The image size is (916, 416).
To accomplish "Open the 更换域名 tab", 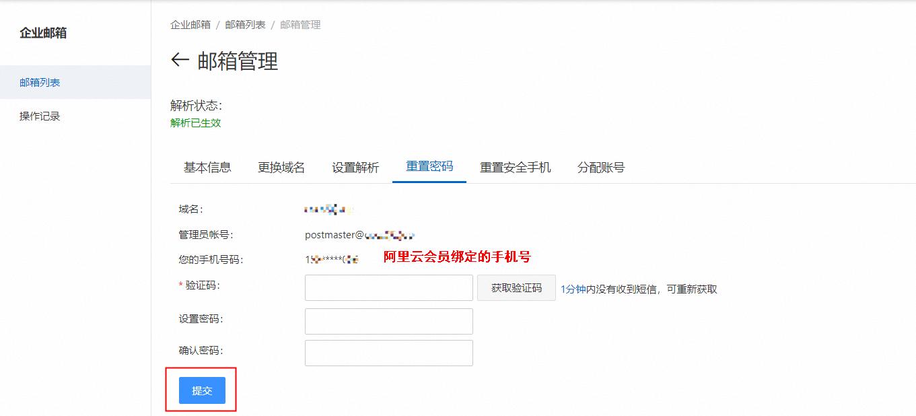I will tap(281, 168).
